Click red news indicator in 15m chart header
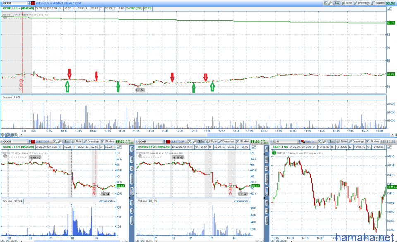This screenshot has height=242, width=397. pyautogui.click(x=168, y=142)
